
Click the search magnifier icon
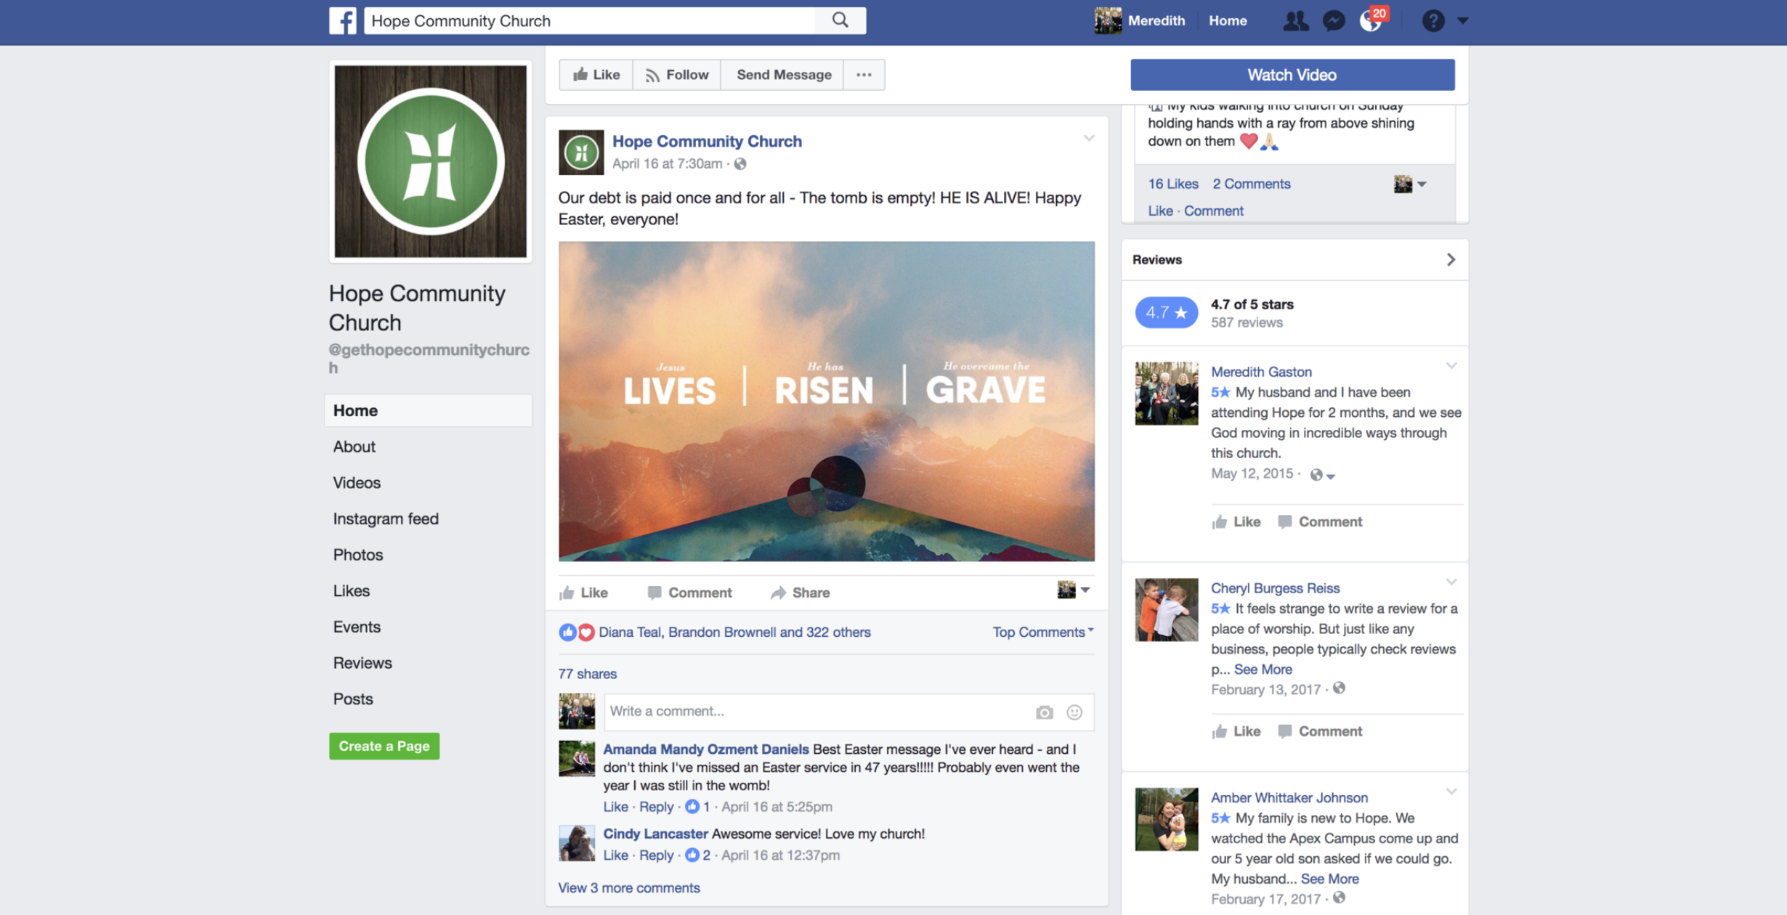pyautogui.click(x=840, y=20)
